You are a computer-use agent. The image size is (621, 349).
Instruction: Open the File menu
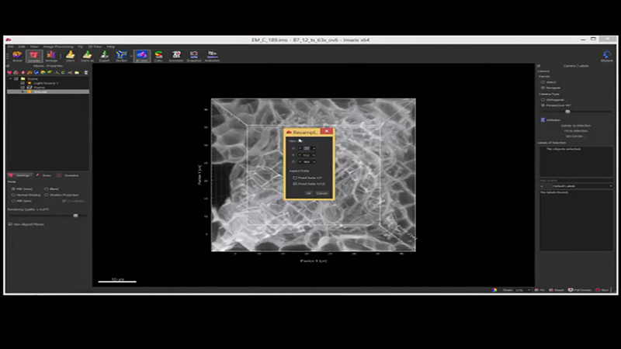tap(11, 47)
